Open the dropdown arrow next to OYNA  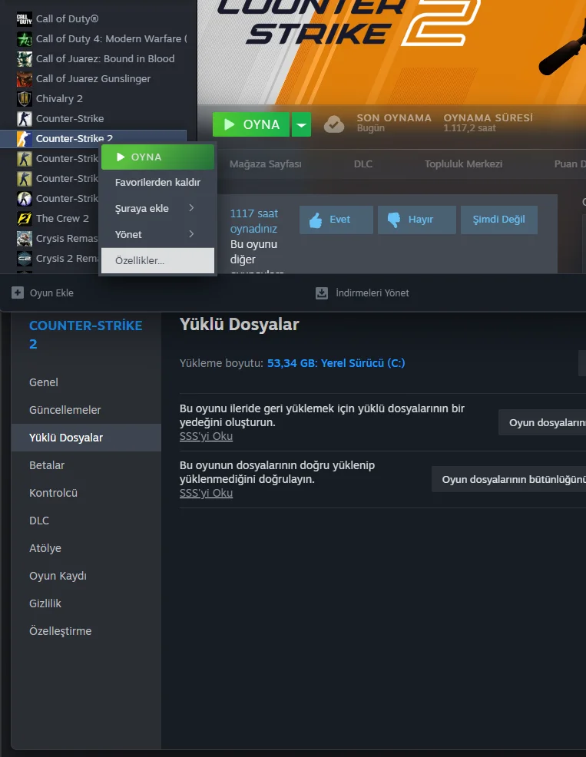coord(302,124)
